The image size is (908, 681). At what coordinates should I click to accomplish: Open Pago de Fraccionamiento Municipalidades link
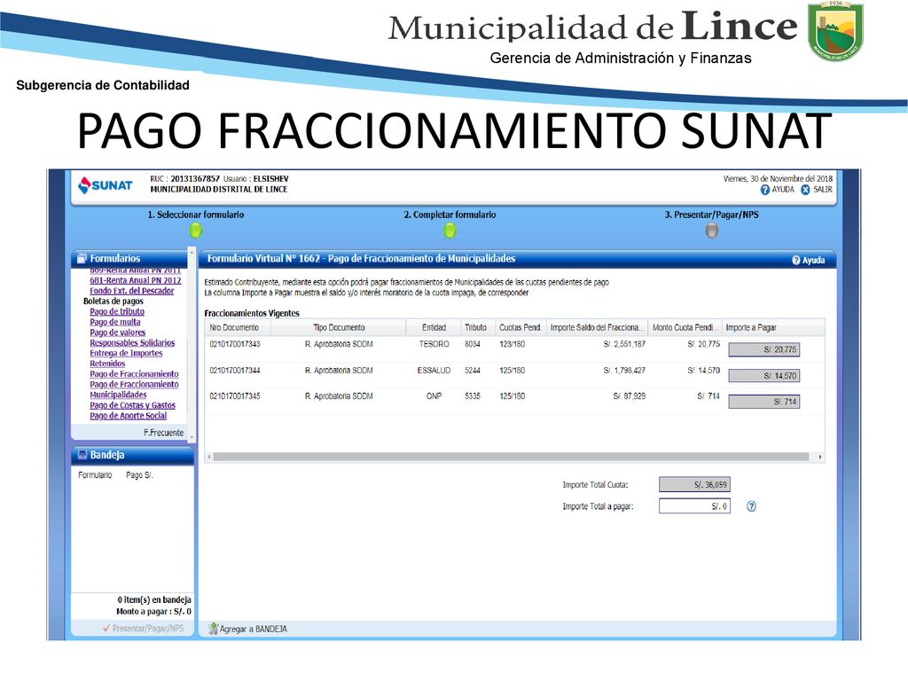point(134,390)
